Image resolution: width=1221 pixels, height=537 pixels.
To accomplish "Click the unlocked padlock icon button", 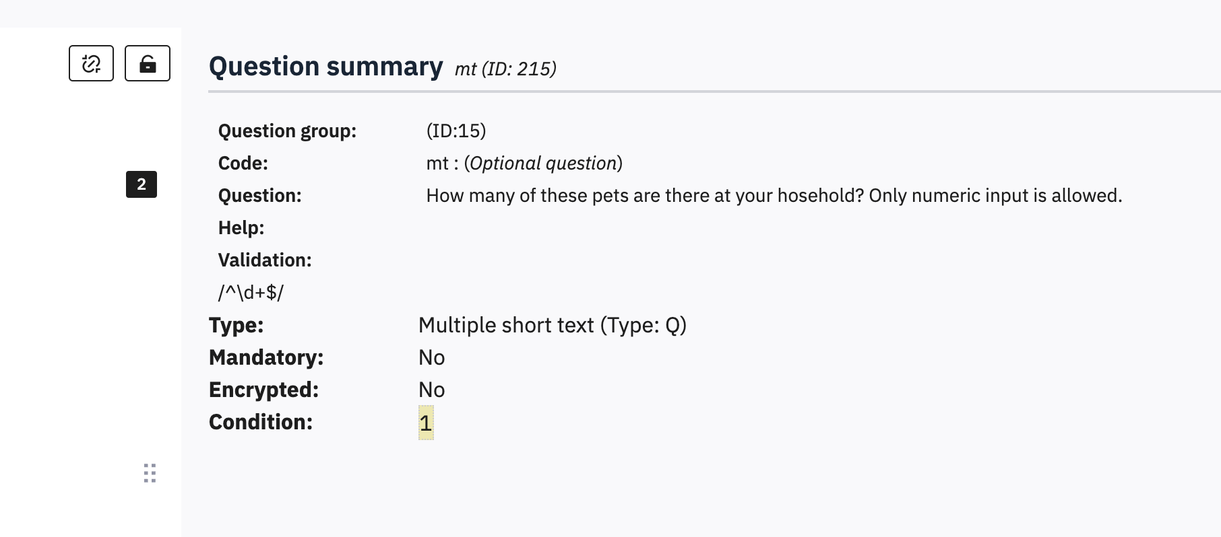I will [x=148, y=63].
